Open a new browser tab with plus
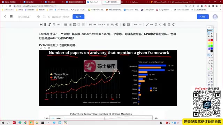223x125 pixels. (194, 2)
